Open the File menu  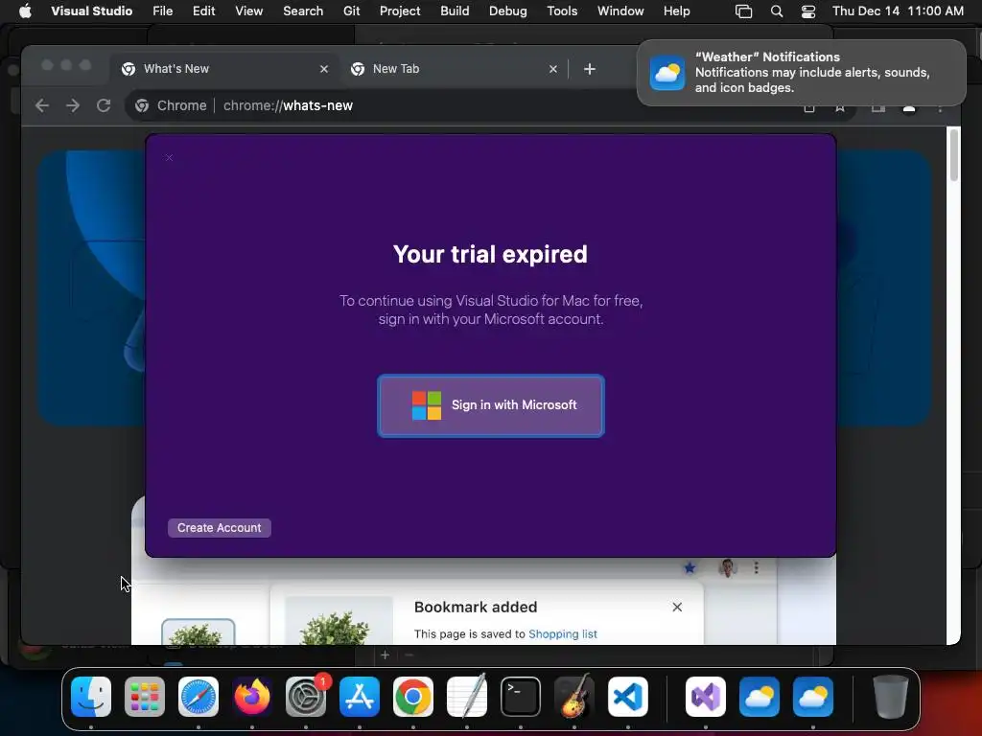tap(163, 11)
